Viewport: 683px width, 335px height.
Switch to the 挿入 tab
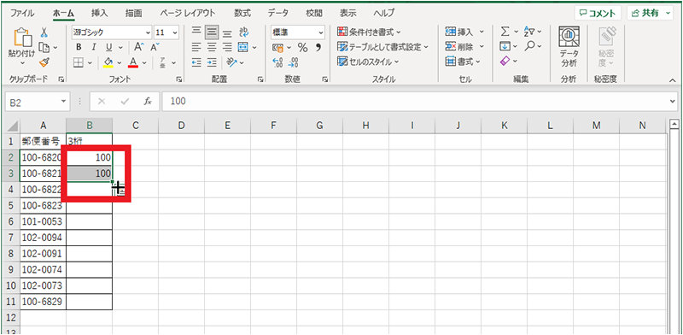click(x=99, y=13)
